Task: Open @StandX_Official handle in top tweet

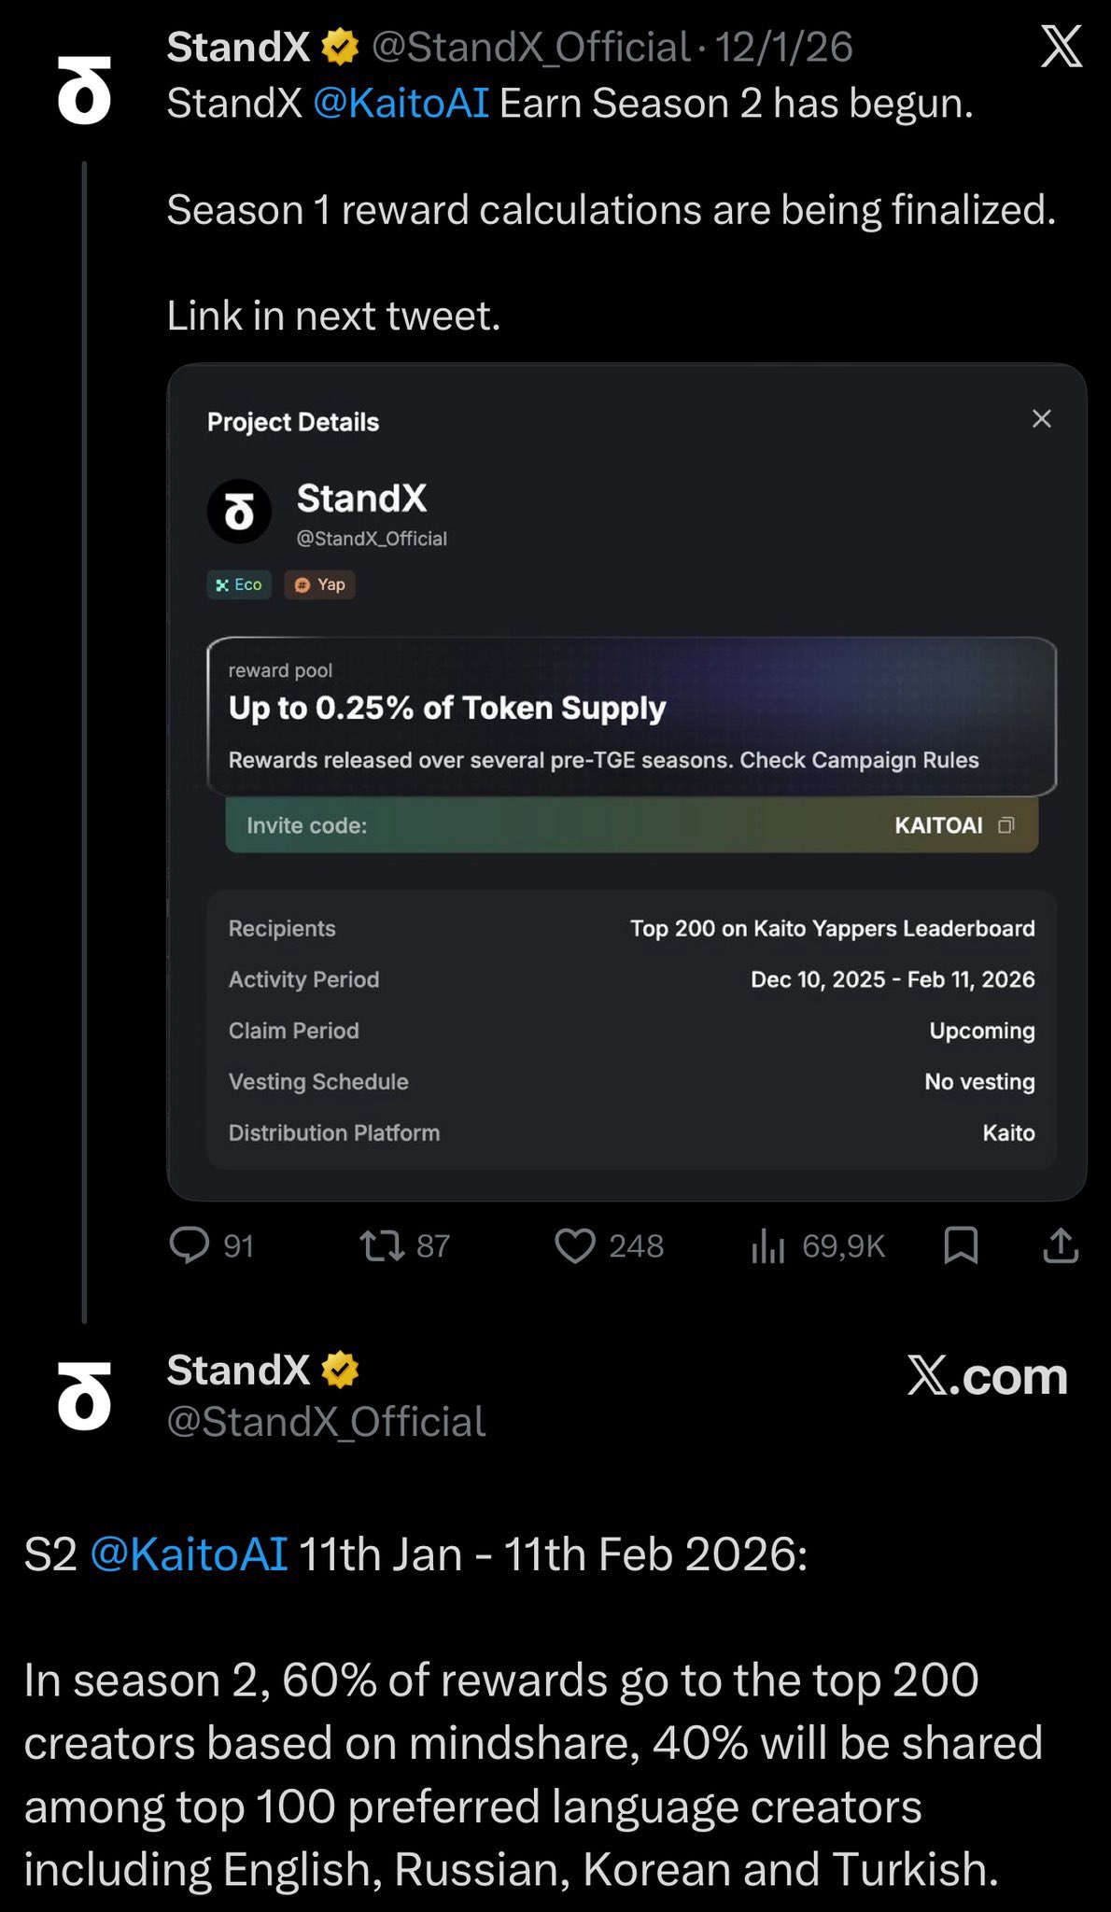Action: coord(530,48)
